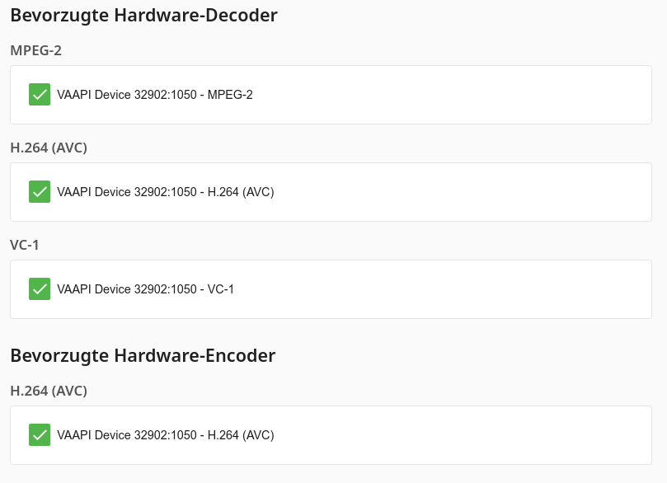Disable the VC-1 VAAPI decoder checkbox
Image resolution: width=667 pixels, height=483 pixels.
(40, 289)
